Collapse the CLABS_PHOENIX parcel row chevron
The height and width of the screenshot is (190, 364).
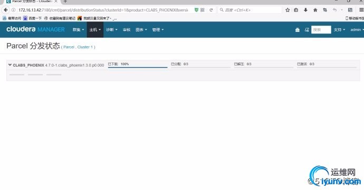(9, 65)
